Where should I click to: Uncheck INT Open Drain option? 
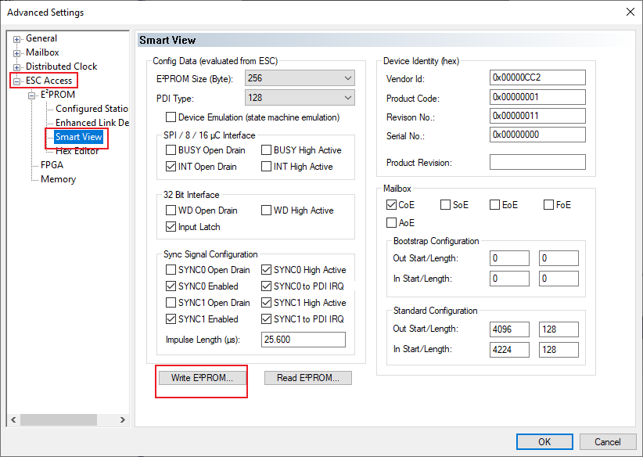pos(171,167)
